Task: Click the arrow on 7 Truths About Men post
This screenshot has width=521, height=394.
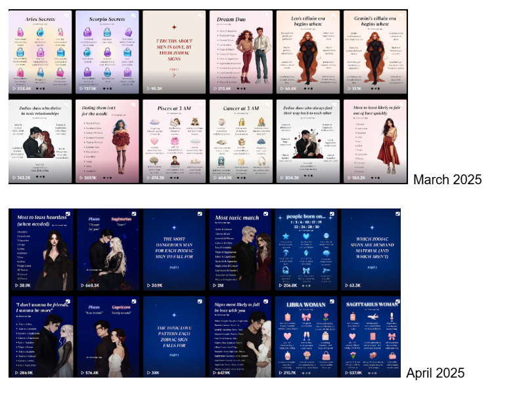Action: pos(173,75)
